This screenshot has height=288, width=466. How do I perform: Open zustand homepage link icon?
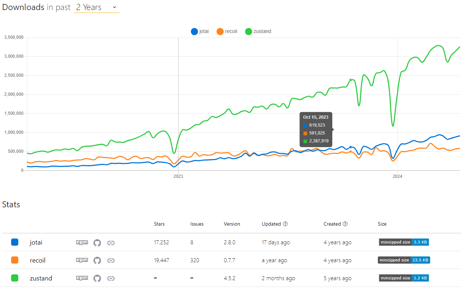point(111,278)
